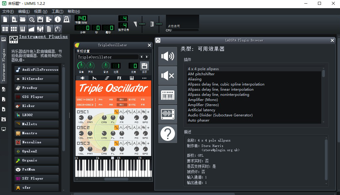Screen dimensions: 340x195
Task: Save instrument preset in TripleOscillator window
Action: pos(144,66)
